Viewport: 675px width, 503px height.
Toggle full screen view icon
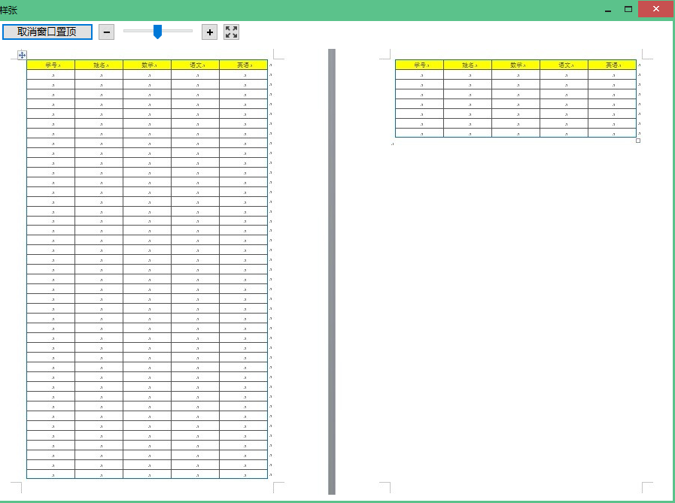pyautogui.click(x=232, y=32)
